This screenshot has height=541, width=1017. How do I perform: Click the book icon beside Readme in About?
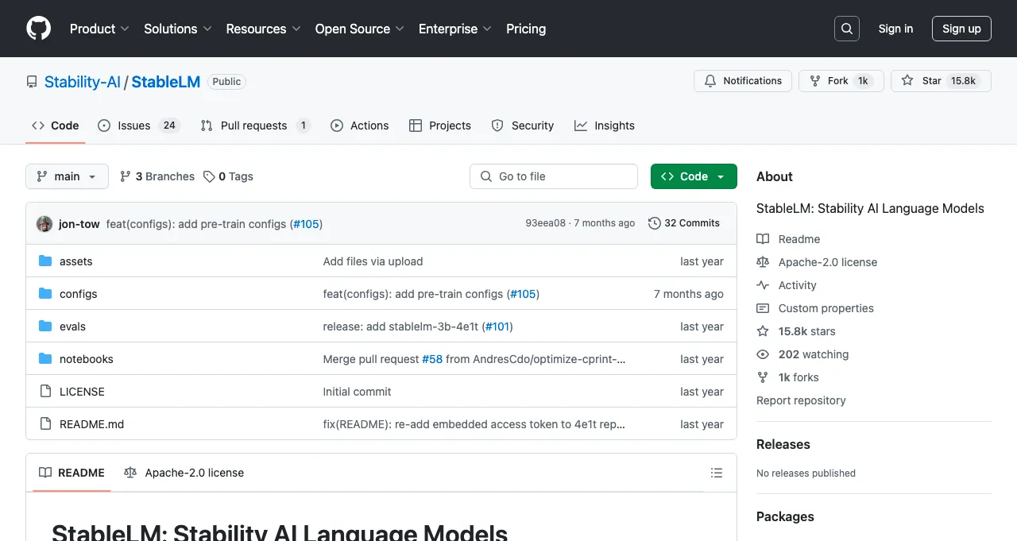tap(763, 239)
